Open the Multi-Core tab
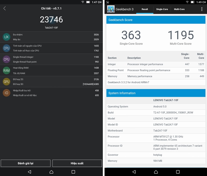Viewport: 207px width, 176px height. pos(180,9)
